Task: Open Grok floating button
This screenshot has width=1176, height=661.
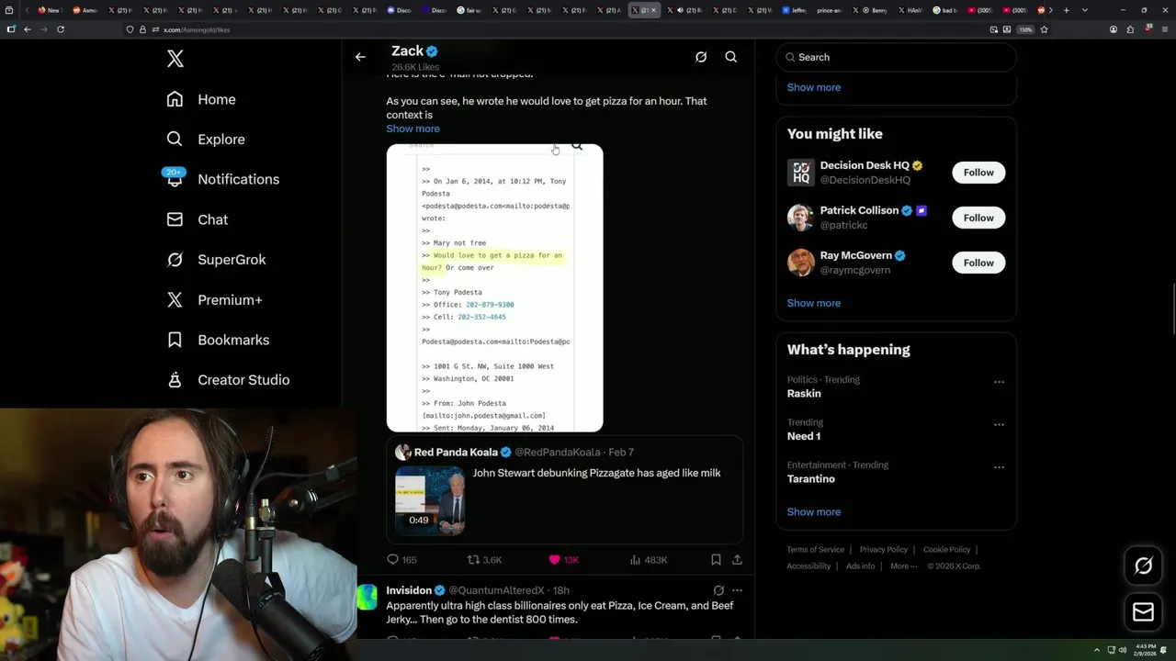Action: (x=1143, y=566)
